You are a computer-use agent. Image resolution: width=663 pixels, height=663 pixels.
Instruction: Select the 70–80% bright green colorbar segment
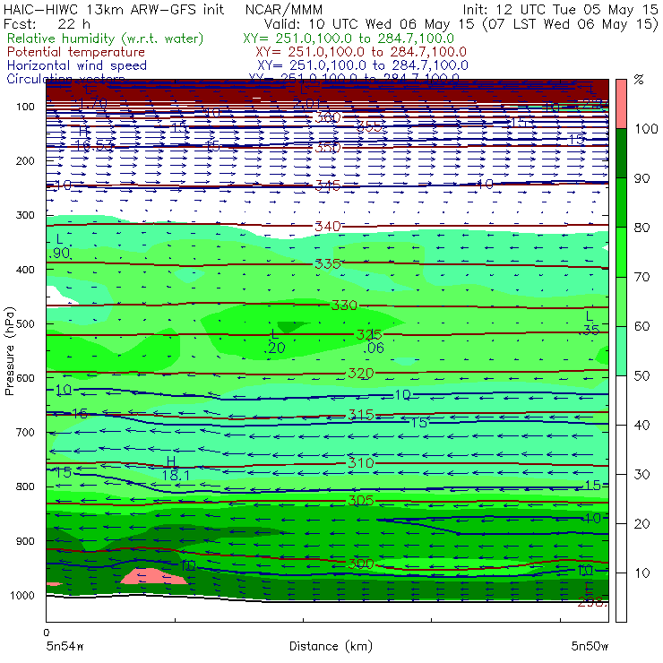[621, 252]
